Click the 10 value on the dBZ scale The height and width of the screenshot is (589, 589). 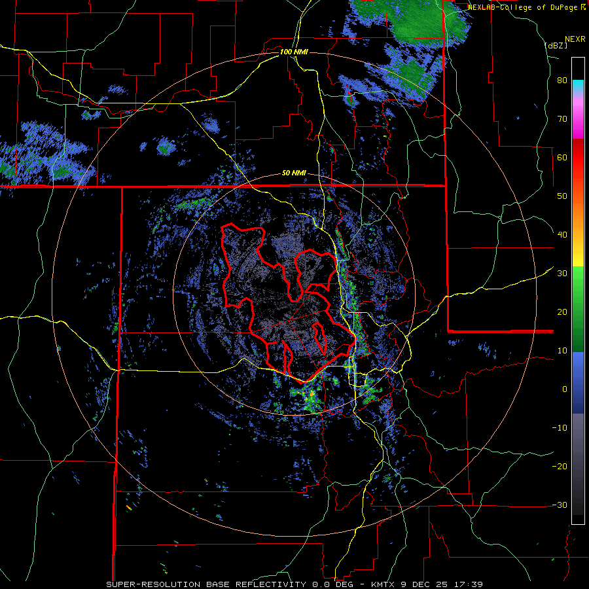click(562, 351)
